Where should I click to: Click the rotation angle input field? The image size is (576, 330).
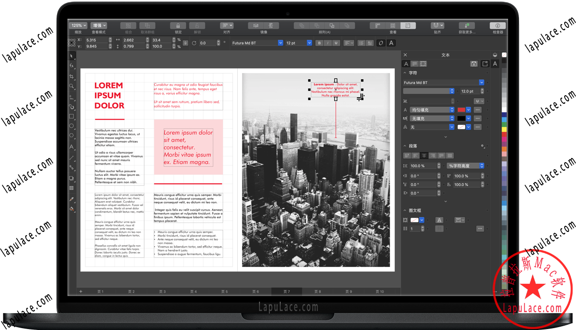click(x=208, y=43)
